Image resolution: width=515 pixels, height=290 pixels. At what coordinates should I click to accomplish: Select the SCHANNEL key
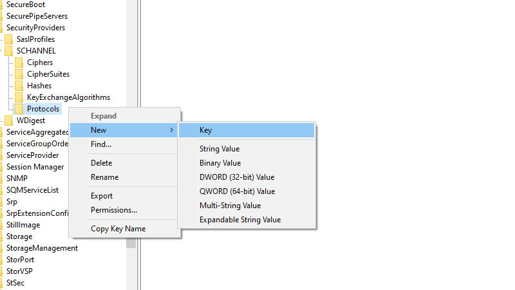tap(36, 51)
